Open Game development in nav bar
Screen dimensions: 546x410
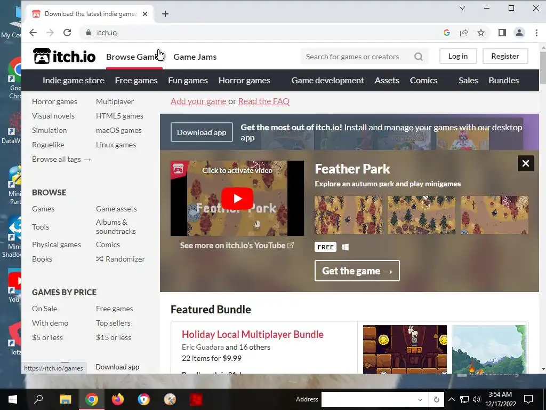(328, 81)
